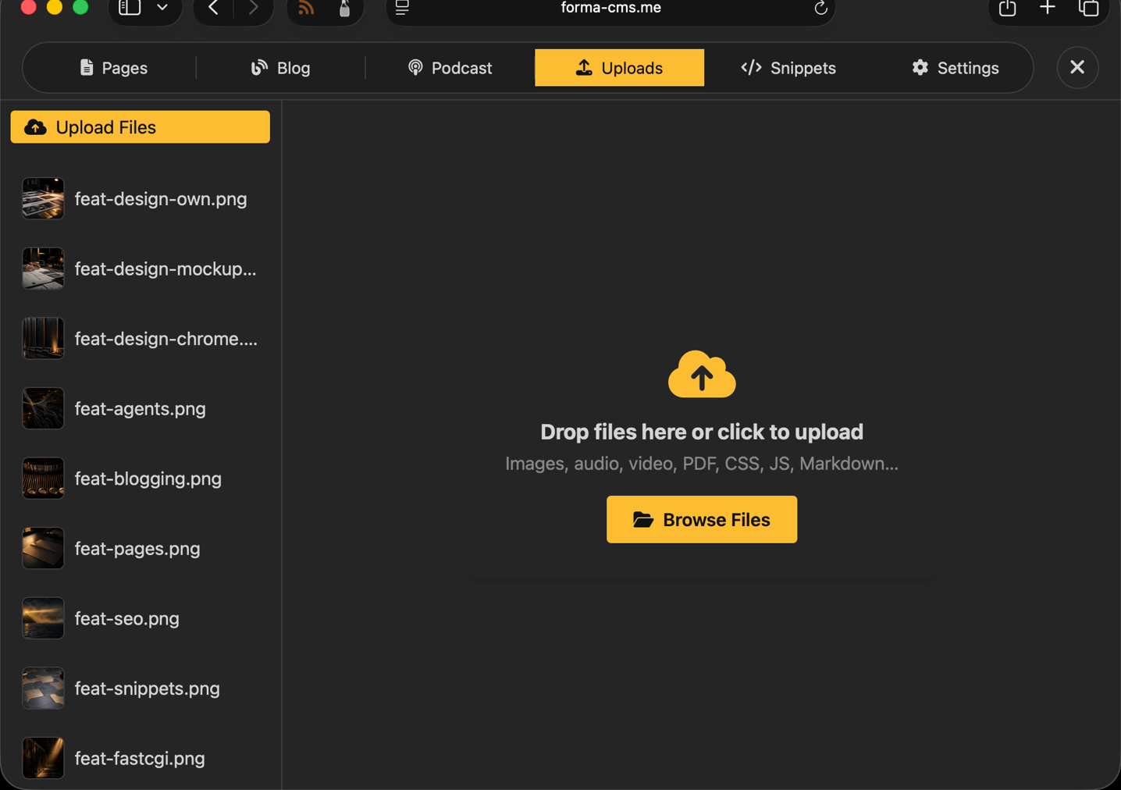Click feat-seo.png thumbnail
Image resolution: width=1121 pixels, height=790 pixels.
pos(43,618)
